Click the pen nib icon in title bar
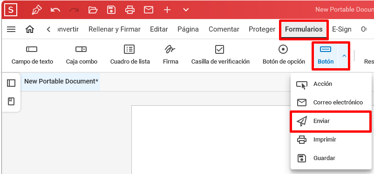 [37, 10]
